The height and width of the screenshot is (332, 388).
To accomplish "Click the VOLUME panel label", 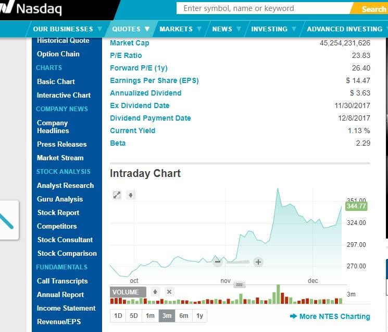I will 128,292.
